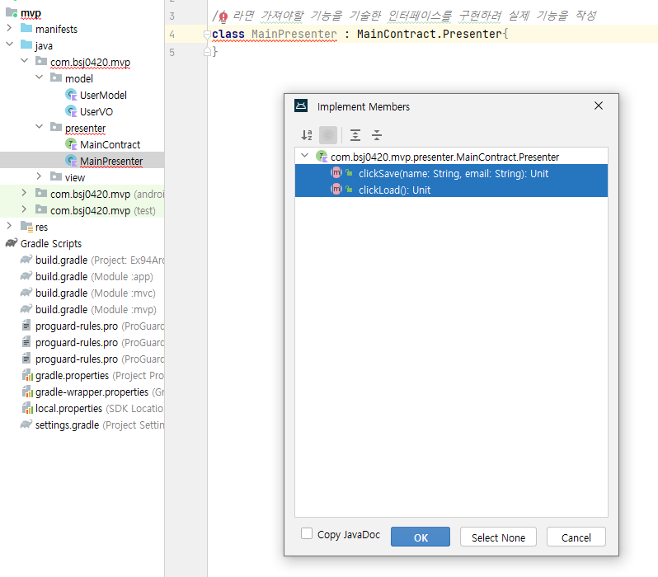Click the show classes toggle icon
The height and width of the screenshot is (577, 658).
[328, 135]
